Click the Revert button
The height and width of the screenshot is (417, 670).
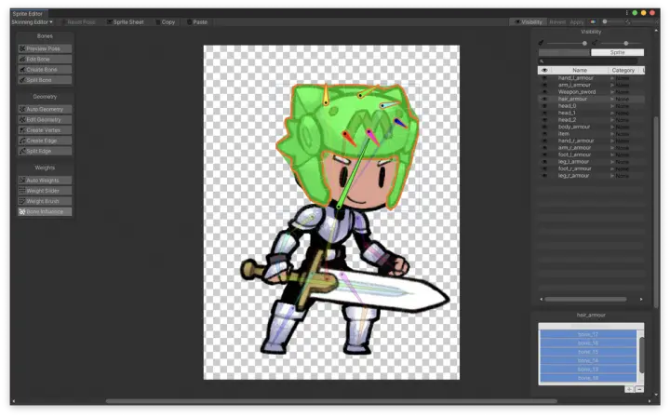pos(557,21)
